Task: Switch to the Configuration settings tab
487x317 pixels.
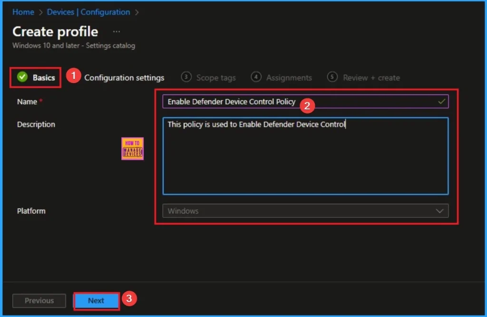Action: 124,77
